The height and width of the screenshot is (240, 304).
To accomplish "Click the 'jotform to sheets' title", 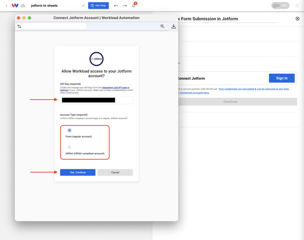I will point(44,6).
